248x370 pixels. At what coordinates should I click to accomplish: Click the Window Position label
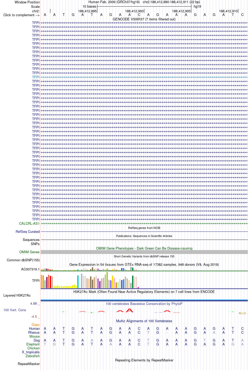[27, 2]
